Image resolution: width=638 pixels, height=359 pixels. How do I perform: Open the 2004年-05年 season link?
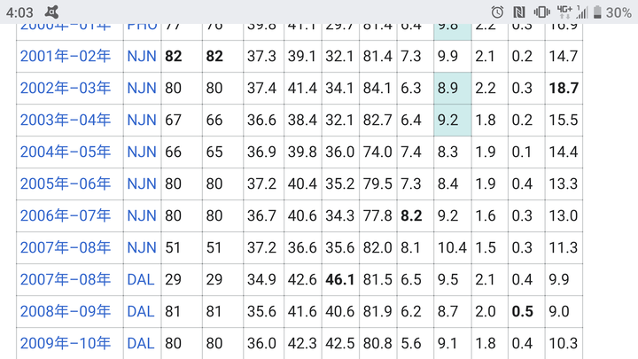point(66,152)
